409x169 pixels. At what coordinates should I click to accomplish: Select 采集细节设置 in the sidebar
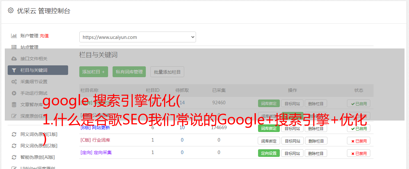click(x=34, y=82)
